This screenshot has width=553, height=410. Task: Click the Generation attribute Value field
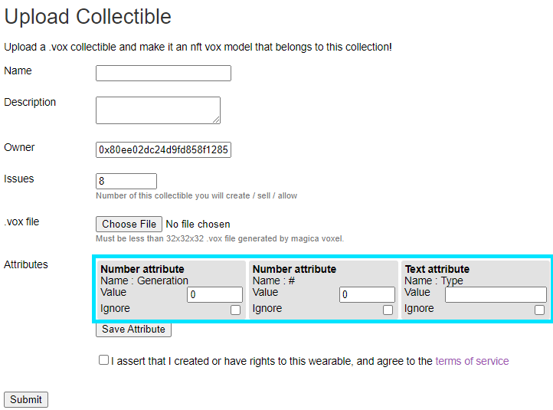point(214,295)
